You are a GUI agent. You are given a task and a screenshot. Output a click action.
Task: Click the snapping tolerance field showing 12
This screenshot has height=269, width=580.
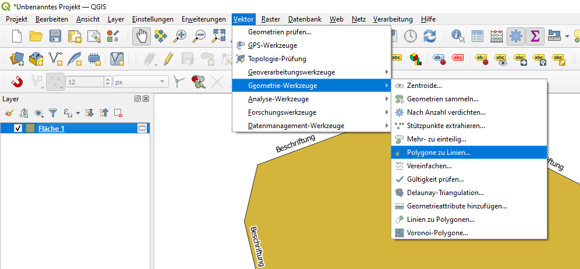(x=84, y=82)
